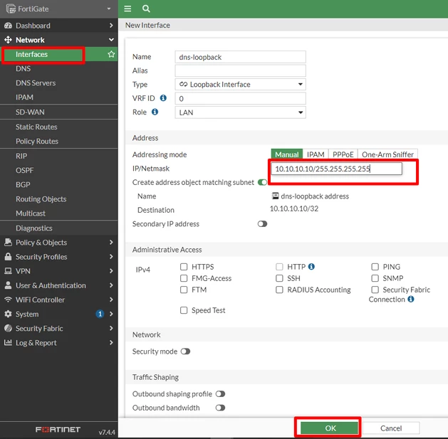Click the Role info icon

click(155, 112)
